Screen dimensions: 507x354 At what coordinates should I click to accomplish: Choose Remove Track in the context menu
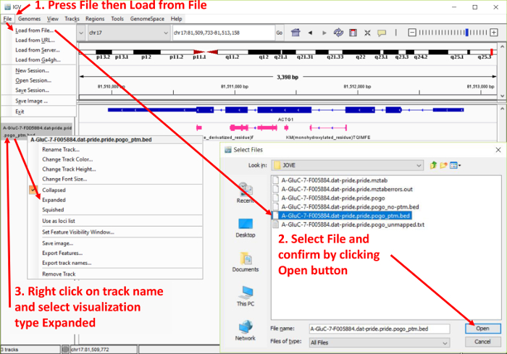[x=59, y=274]
